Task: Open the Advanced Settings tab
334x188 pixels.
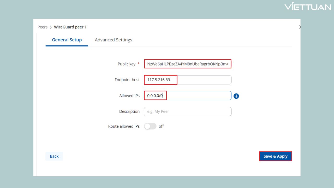Action: 114,40
